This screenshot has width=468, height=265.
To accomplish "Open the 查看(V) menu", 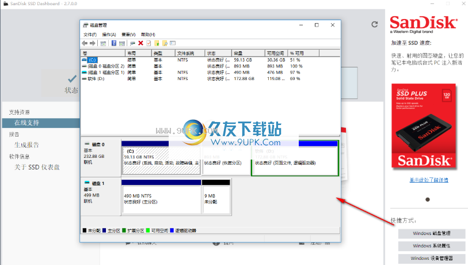I will [x=128, y=35].
